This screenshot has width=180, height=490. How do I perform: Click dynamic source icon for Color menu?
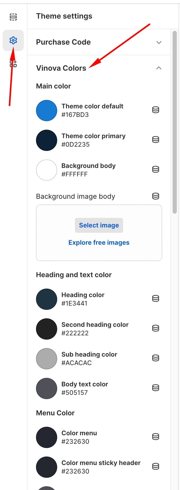coord(156,437)
